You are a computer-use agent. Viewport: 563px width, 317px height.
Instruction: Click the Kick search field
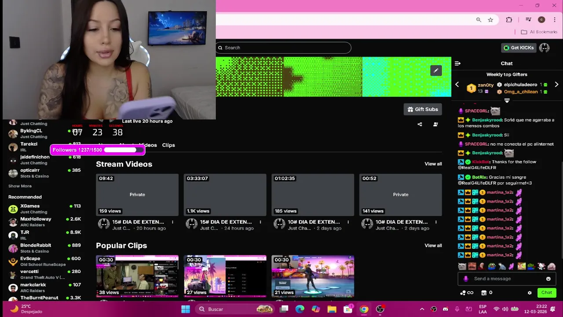click(x=284, y=48)
